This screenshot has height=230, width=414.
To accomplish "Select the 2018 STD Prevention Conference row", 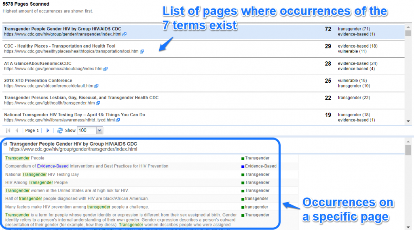I will click(x=38, y=81).
